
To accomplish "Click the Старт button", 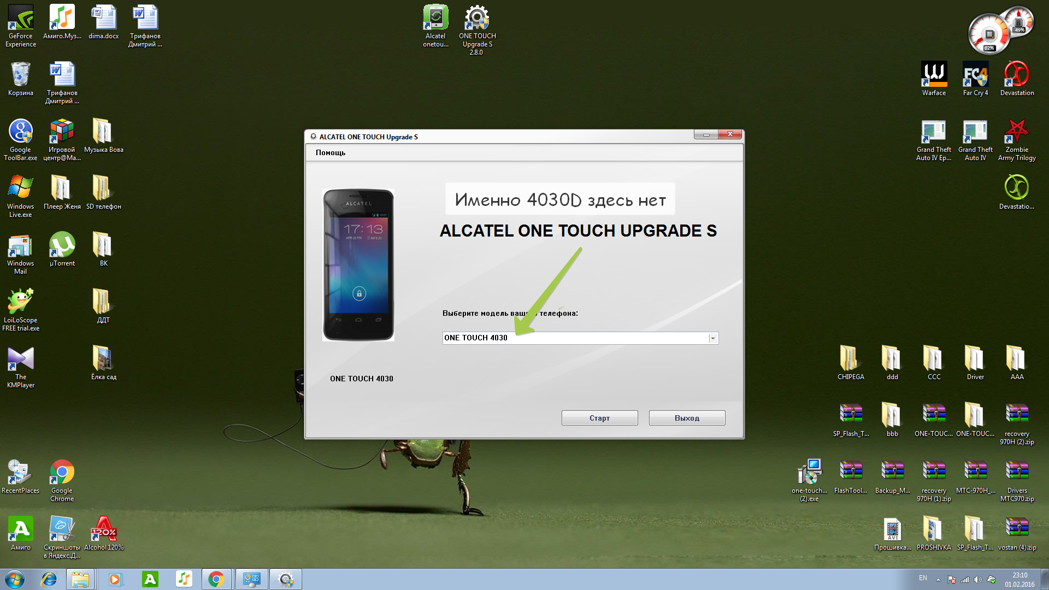I will pyautogui.click(x=599, y=418).
